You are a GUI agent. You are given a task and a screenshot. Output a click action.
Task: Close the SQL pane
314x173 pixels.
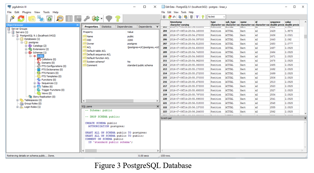pos(157,107)
